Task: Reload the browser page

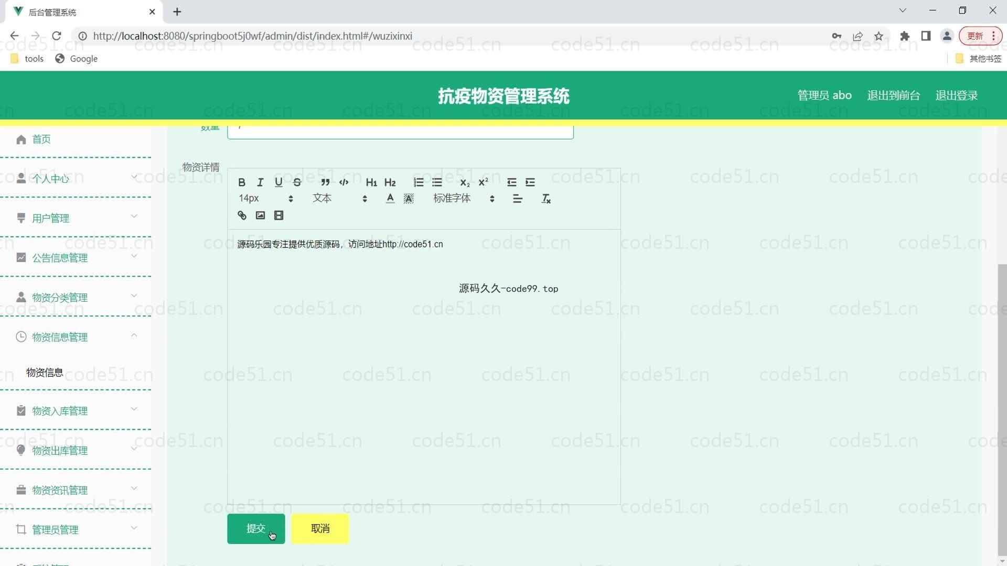Action: pyautogui.click(x=57, y=36)
